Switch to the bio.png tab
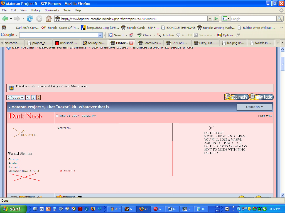The width and height of the screenshot is (285, 213). 233,43
